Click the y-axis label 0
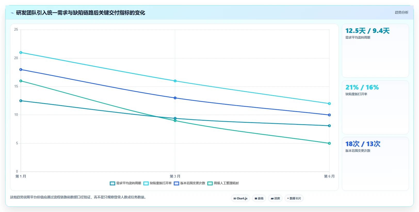The image size is (419, 212). 17,172
